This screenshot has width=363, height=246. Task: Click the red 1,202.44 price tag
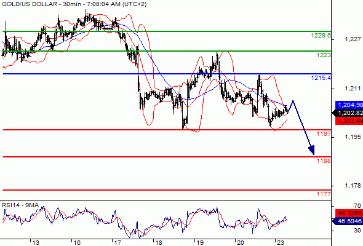(x=349, y=121)
